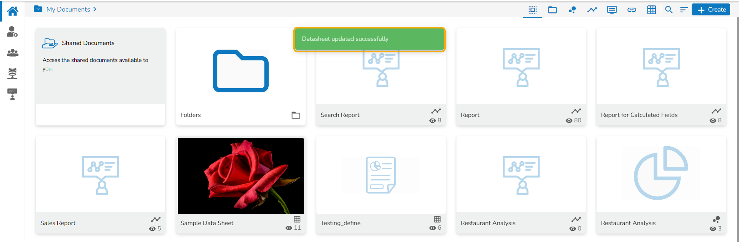Open the Folders card
Image resolution: width=739 pixels, height=242 pixels.
(241, 77)
